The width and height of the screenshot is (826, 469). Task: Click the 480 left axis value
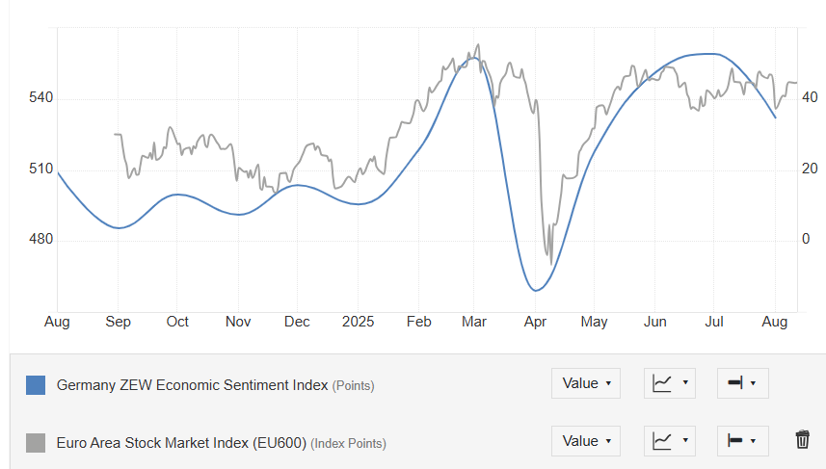click(x=40, y=239)
